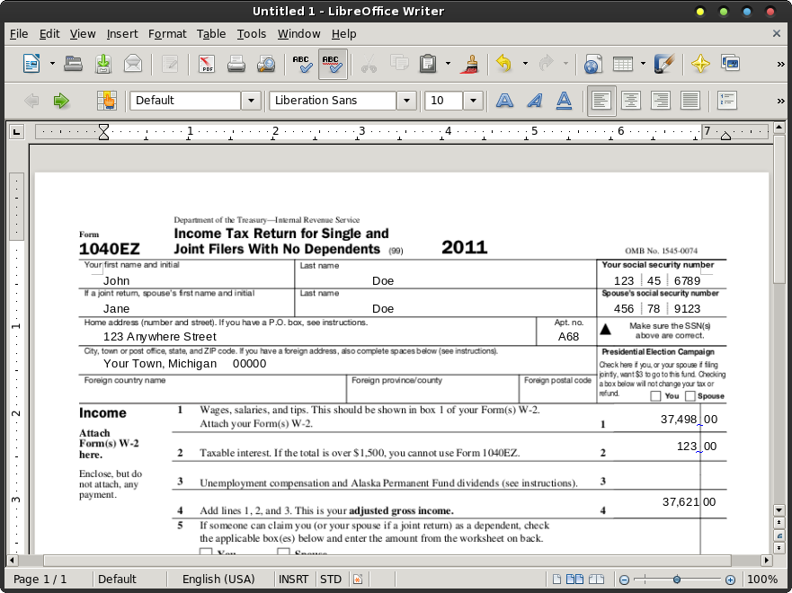The image size is (792, 593).
Task: Open the Help menu
Action: [x=344, y=34]
